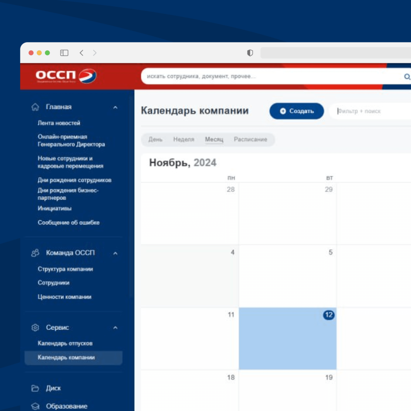Click the Сервис gear icon

[x=35, y=327]
